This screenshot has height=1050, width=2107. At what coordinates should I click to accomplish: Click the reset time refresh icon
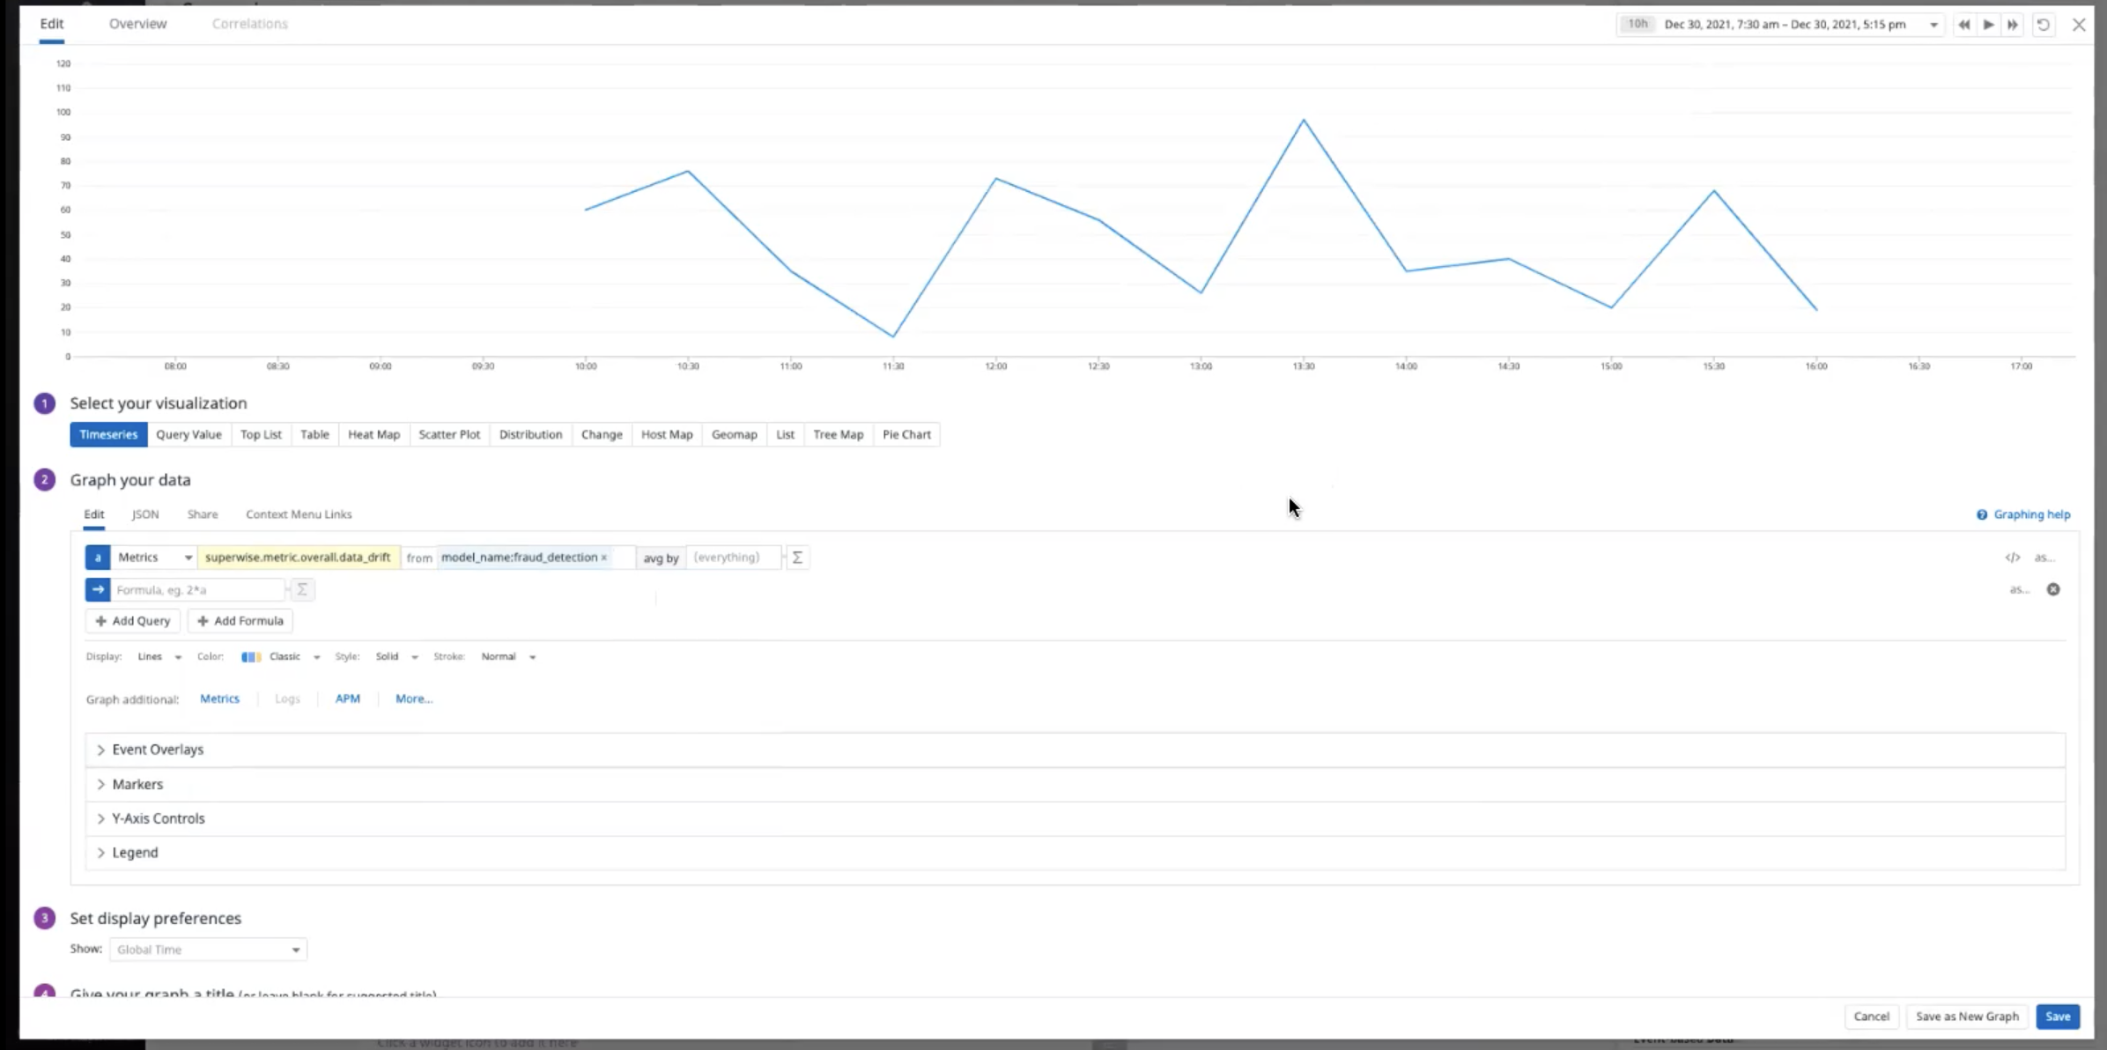click(2044, 25)
